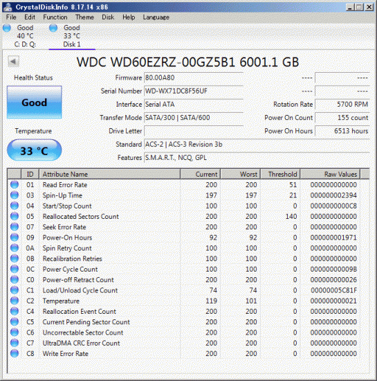Click the 33 °C temperature button
Image resolution: width=377 pixels, height=381 pixels.
click(x=35, y=150)
